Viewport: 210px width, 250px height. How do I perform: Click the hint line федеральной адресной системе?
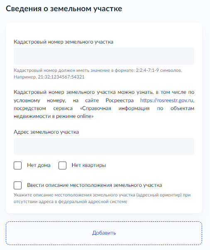pyautogui.click(x=93, y=202)
